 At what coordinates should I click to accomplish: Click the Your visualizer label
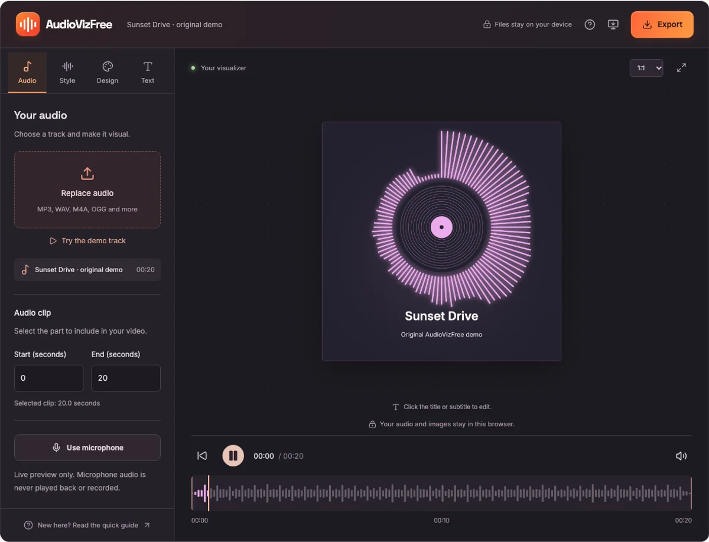[x=223, y=68]
